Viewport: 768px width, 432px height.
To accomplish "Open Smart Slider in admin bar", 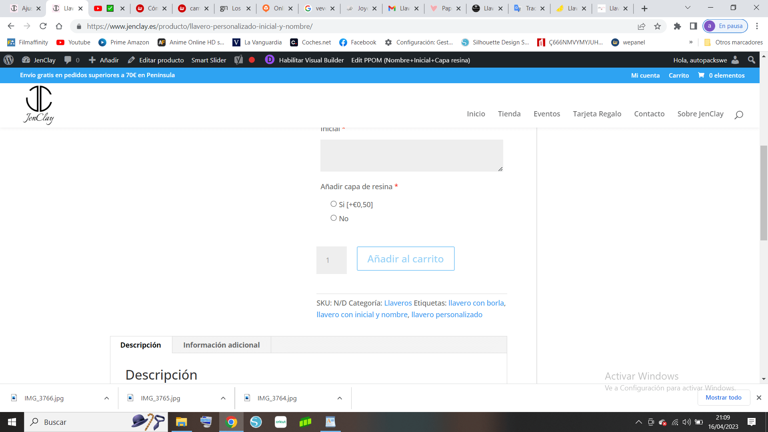I will pyautogui.click(x=209, y=60).
